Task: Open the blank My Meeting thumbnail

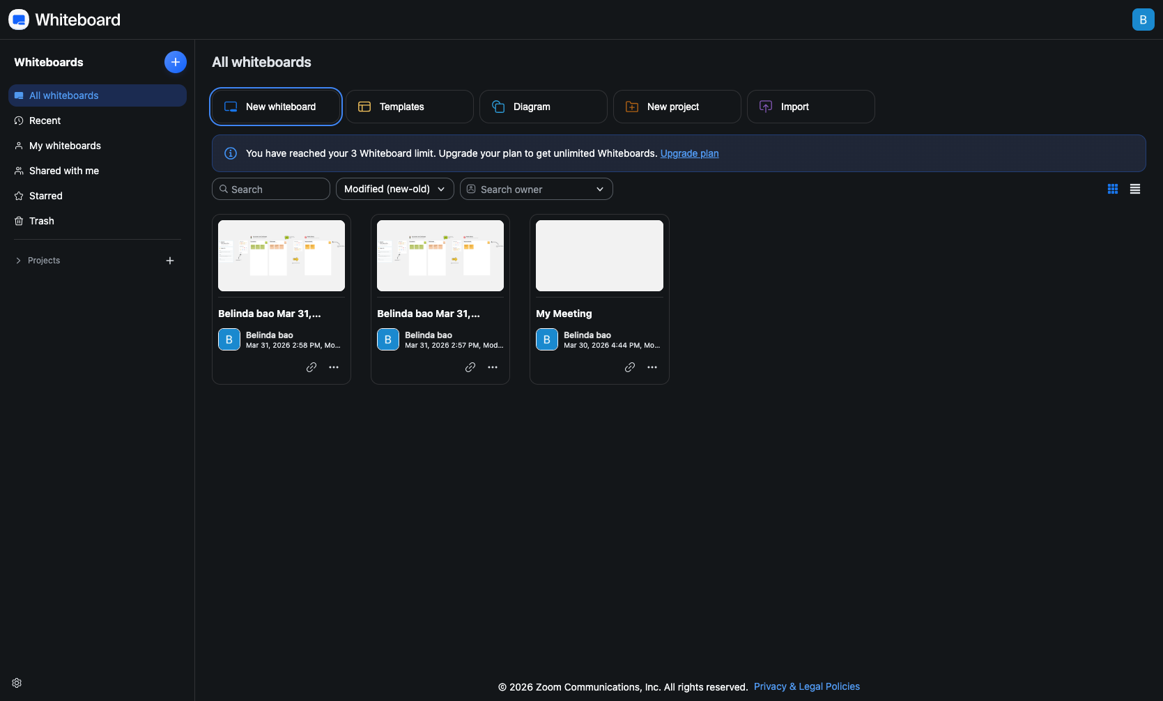Action: pos(599,256)
